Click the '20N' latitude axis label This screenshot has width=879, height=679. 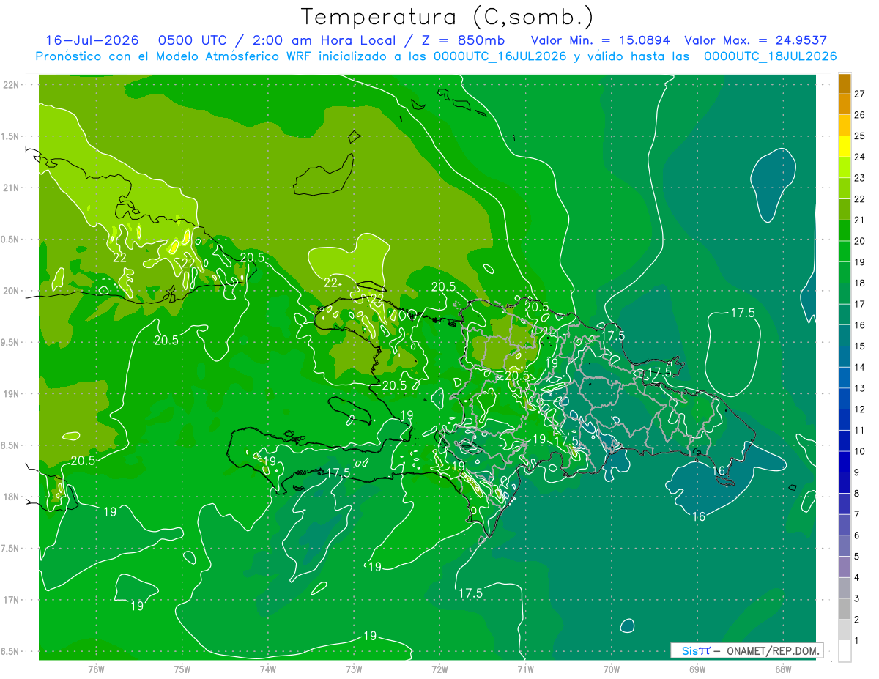(x=12, y=291)
